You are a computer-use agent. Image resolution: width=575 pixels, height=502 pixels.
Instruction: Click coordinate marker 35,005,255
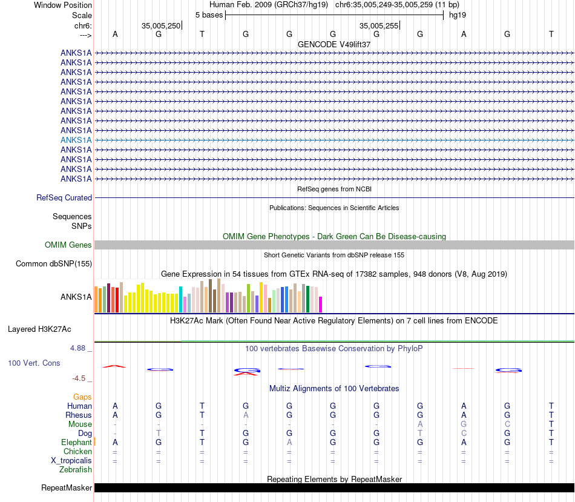pos(379,25)
